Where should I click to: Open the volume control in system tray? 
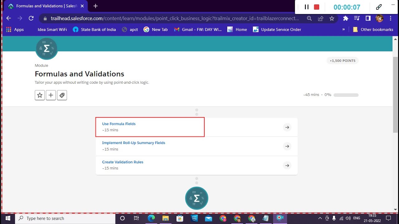(348, 218)
